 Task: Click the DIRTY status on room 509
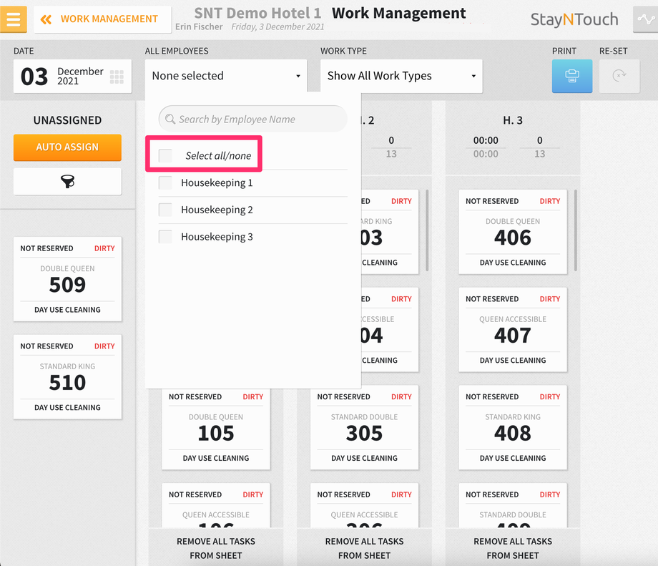click(104, 248)
